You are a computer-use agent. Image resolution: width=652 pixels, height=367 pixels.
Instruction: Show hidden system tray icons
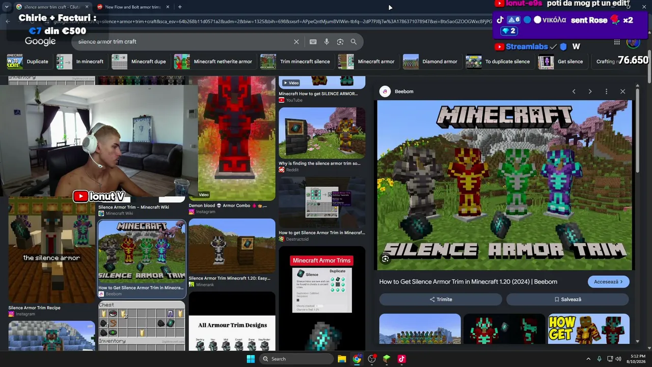pyautogui.click(x=588, y=359)
